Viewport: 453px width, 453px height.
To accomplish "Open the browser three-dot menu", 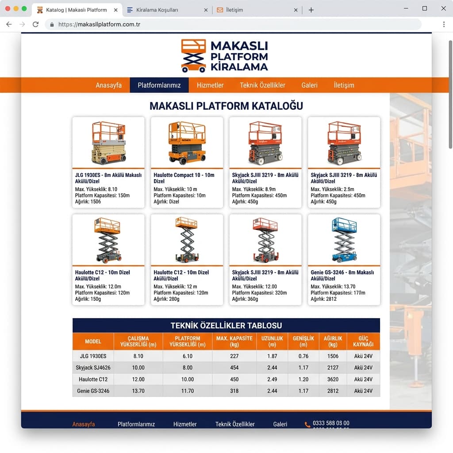I will 444,24.
